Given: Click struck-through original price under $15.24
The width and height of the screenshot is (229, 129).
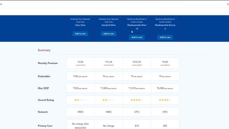Looking at the screenshot, I should point(108,65).
